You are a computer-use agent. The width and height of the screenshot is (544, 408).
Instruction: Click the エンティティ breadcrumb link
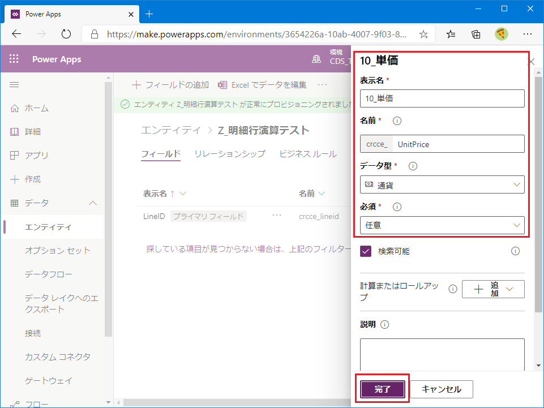point(171,131)
